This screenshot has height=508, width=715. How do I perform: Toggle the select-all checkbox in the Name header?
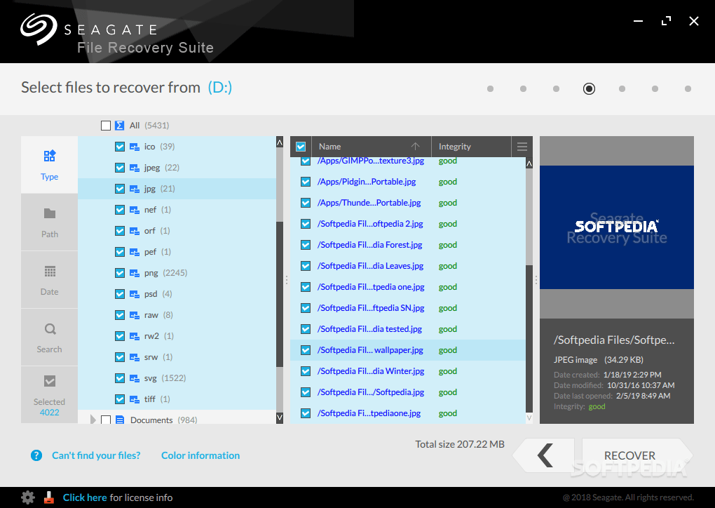(x=300, y=146)
